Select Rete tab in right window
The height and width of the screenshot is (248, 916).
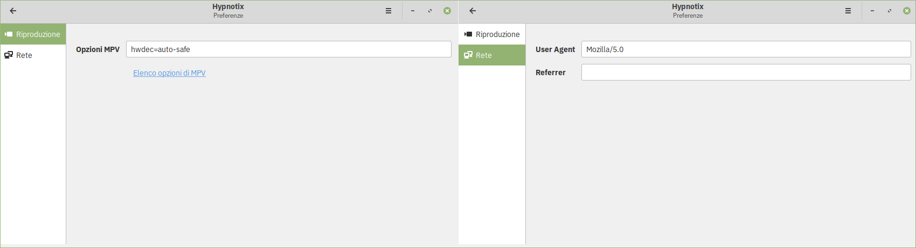point(492,55)
